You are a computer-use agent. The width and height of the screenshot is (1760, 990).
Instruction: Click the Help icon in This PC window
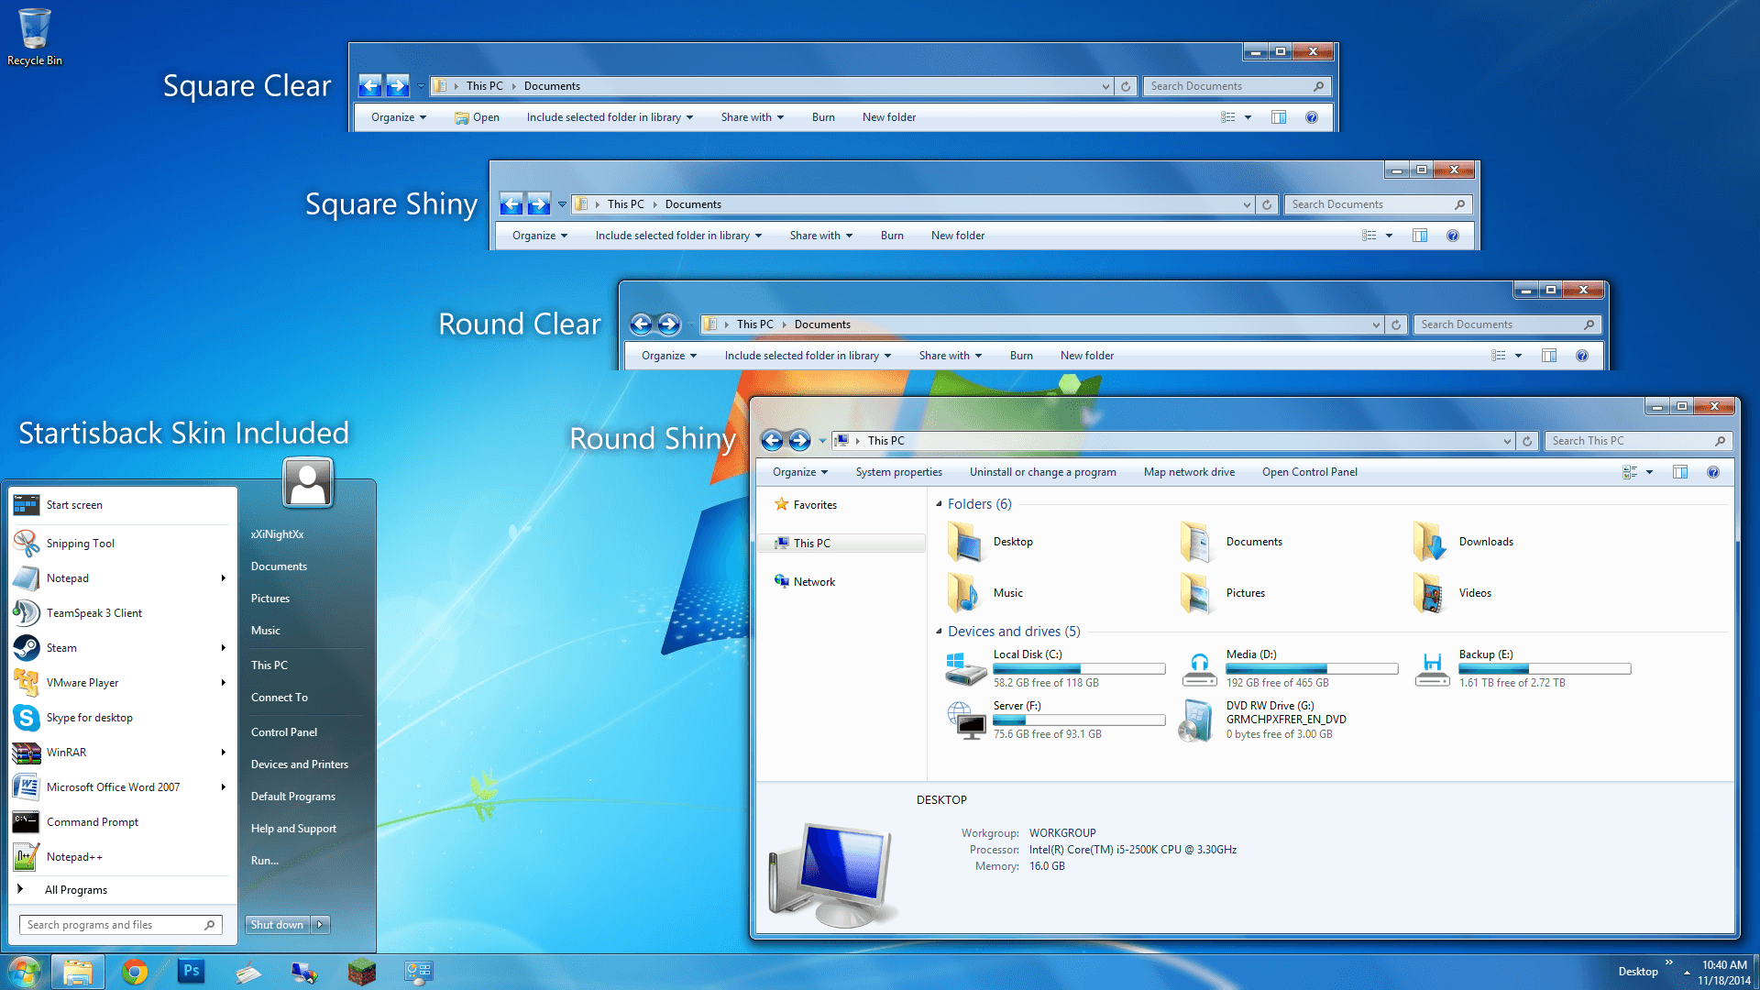coord(1712,472)
